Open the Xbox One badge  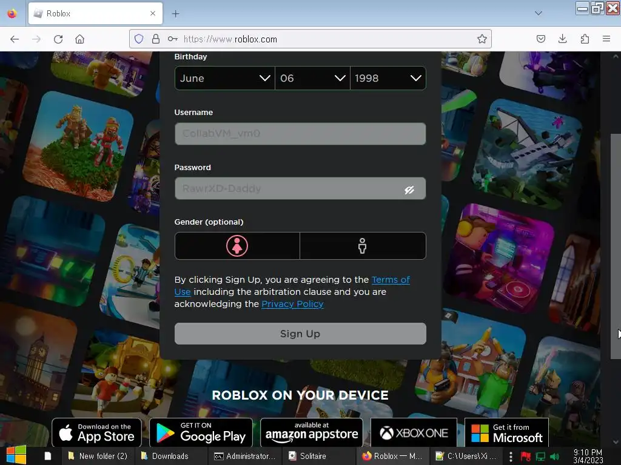[x=414, y=432]
